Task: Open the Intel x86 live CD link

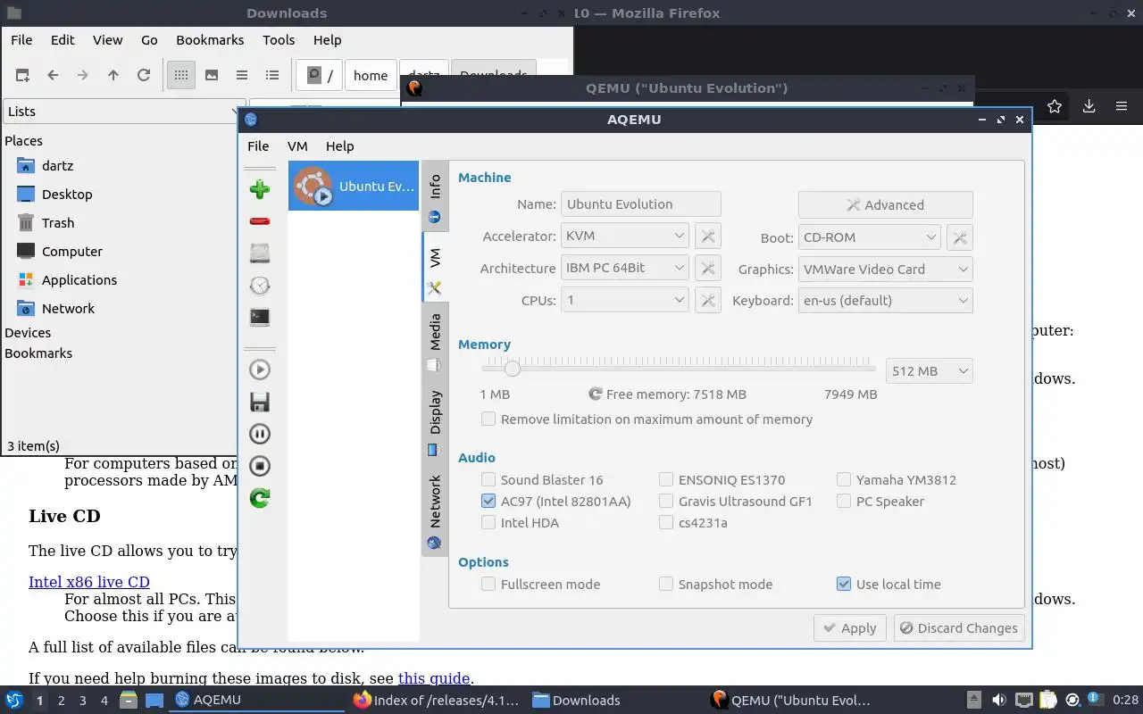Action: pos(89,582)
